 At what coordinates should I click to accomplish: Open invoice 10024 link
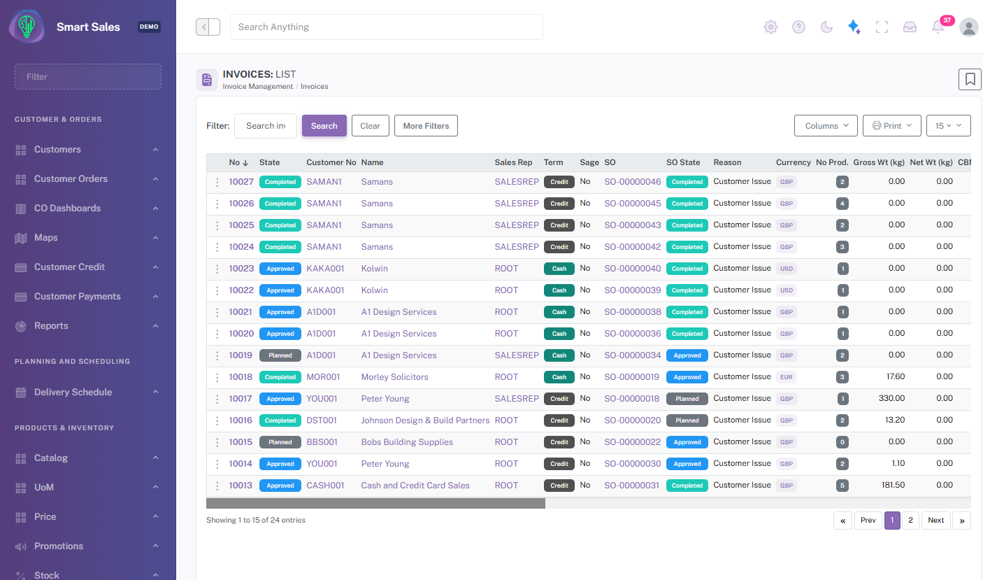[241, 247]
